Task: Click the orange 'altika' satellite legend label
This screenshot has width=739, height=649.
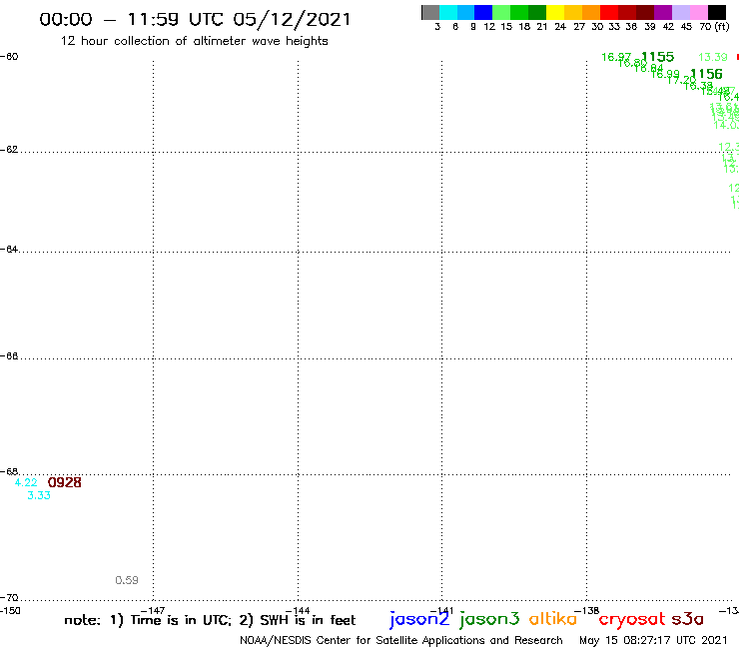Action: pyautogui.click(x=553, y=618)
